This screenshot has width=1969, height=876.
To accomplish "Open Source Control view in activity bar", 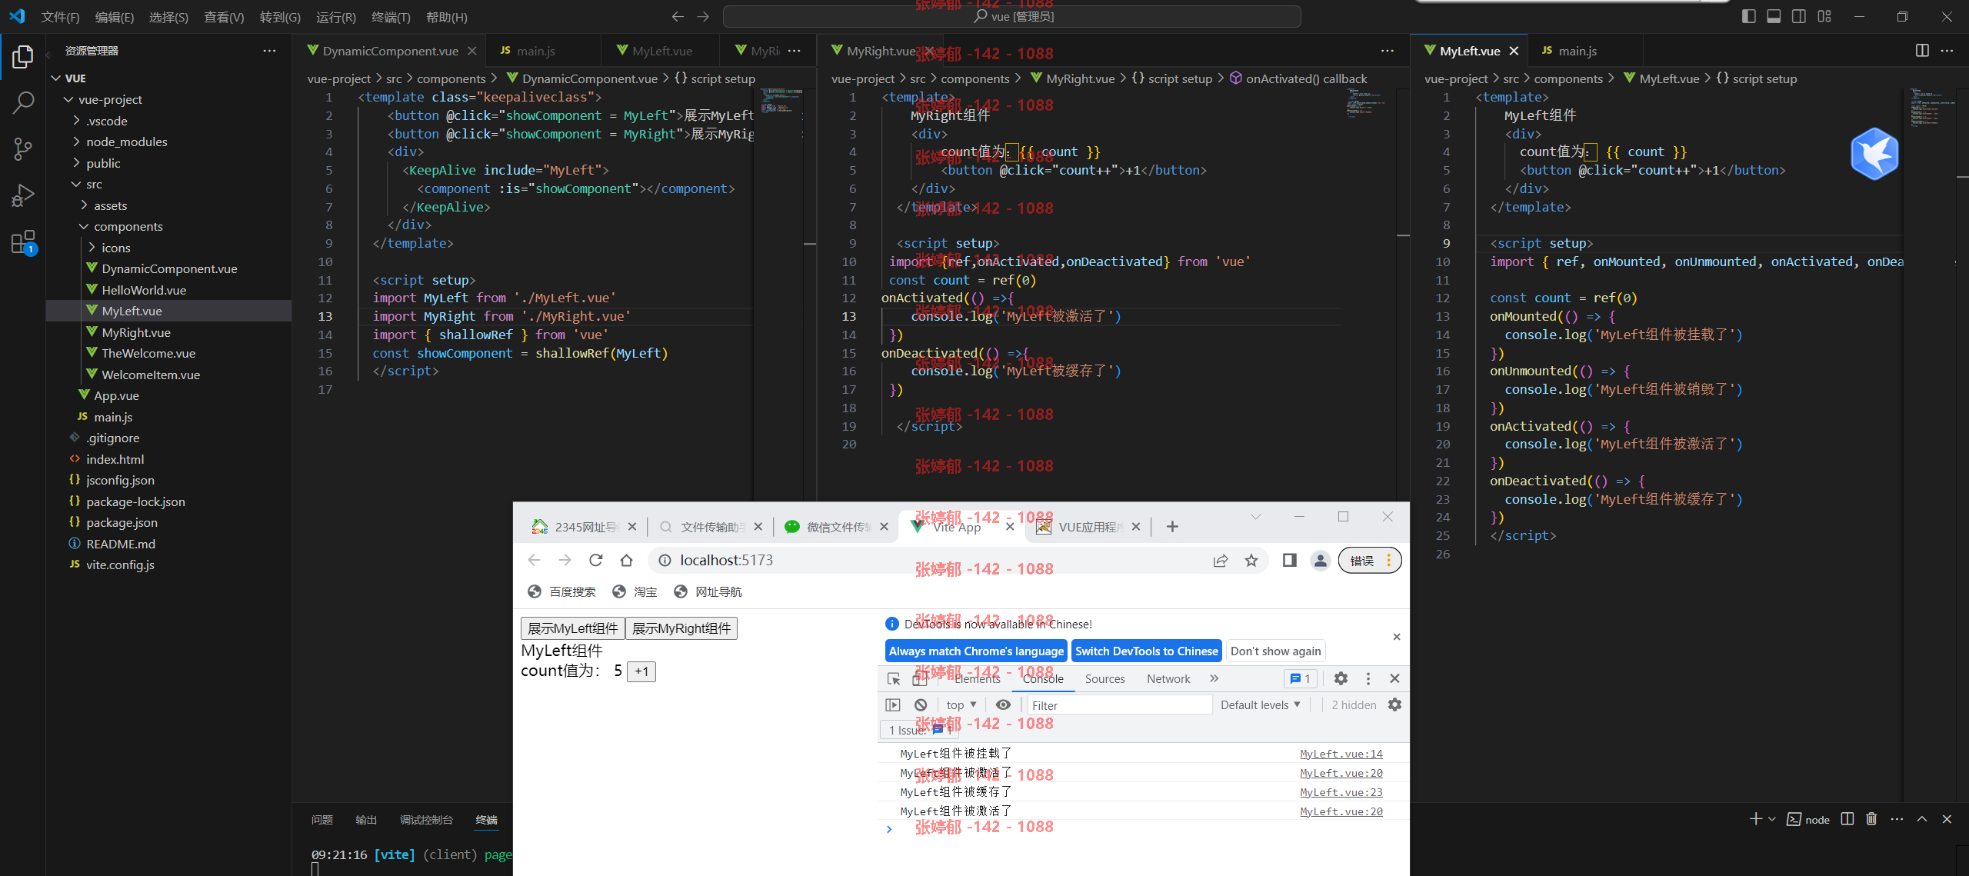I will tap(23, 149).
